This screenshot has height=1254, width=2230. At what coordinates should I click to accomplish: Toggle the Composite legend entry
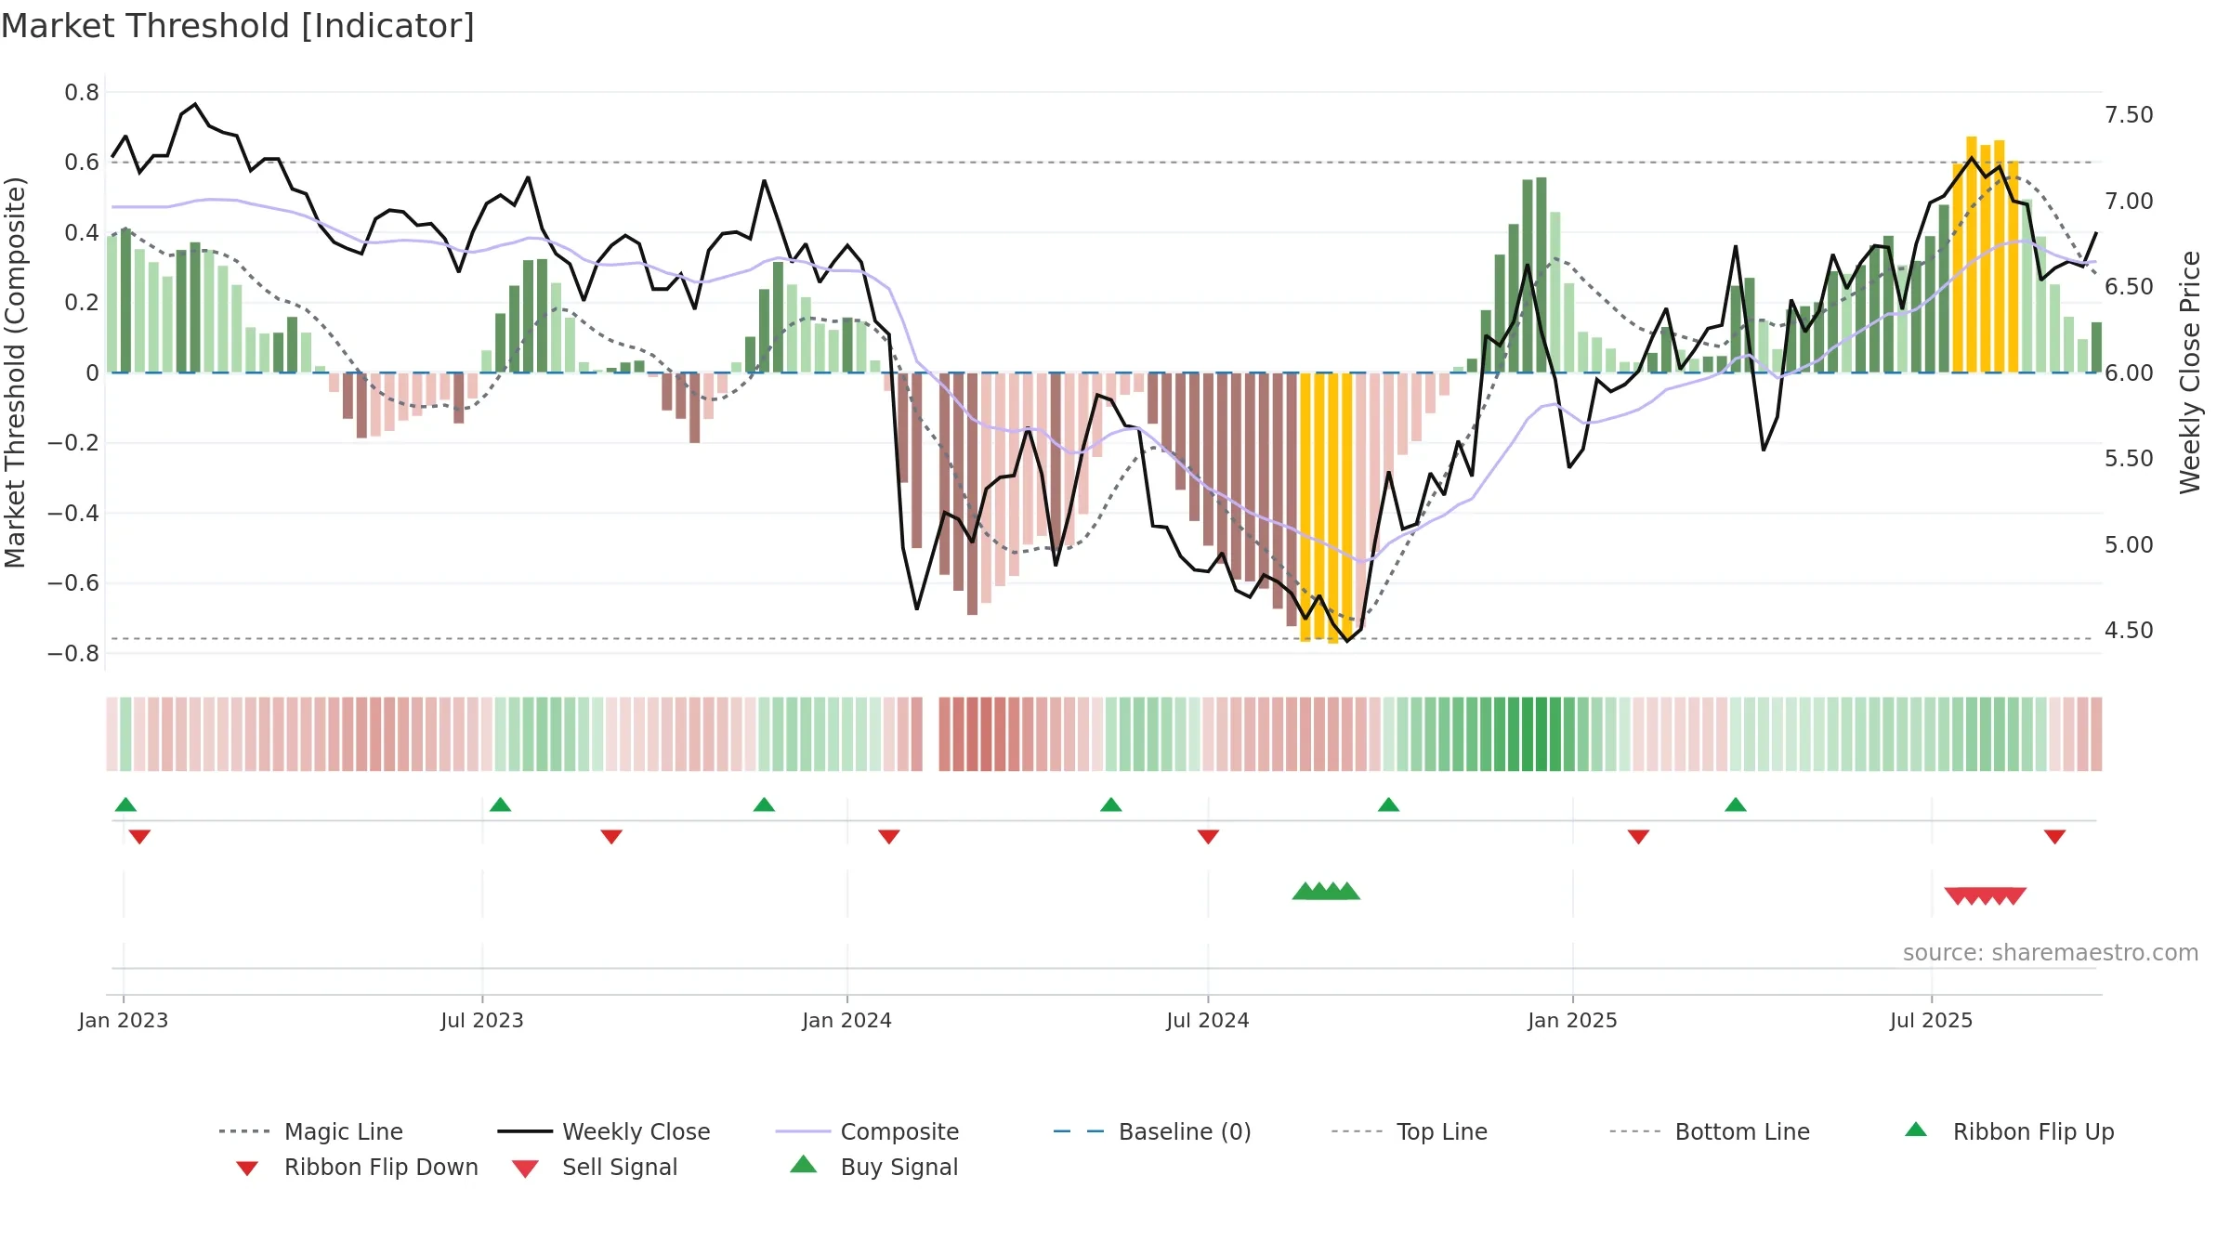pyautogui.click(x=868, y=1131)
